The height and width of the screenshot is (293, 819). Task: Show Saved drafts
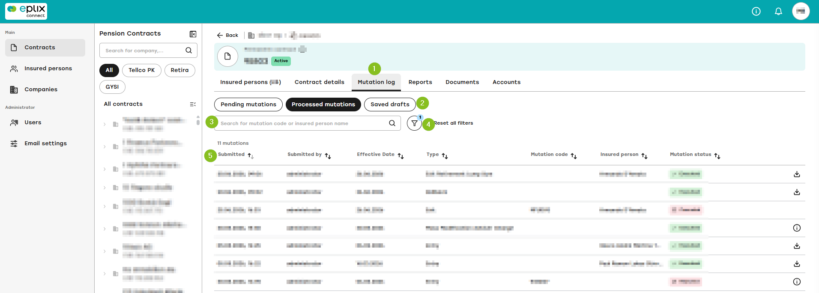pyautogui.click(x=390, y=105)
